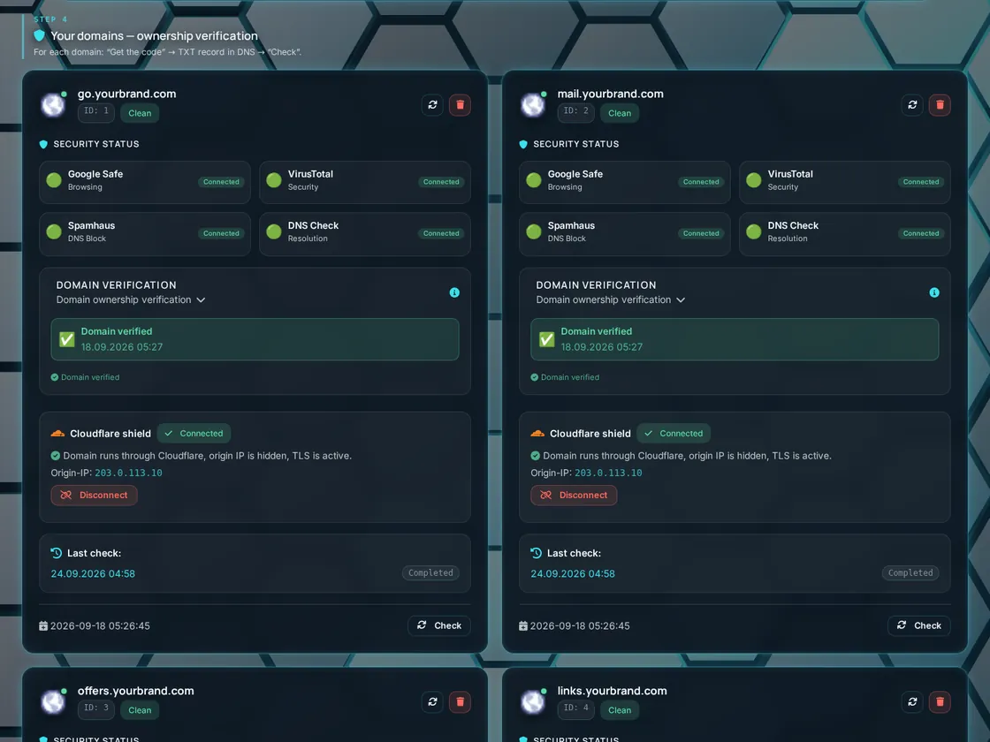
Task: Disconnect Cloudflare shield for go.yourbrand.com
Action: (x=94, y=496)
